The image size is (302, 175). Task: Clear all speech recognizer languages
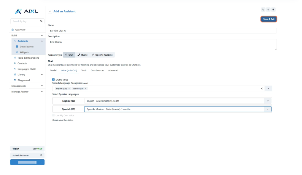[x=262, y=89]
